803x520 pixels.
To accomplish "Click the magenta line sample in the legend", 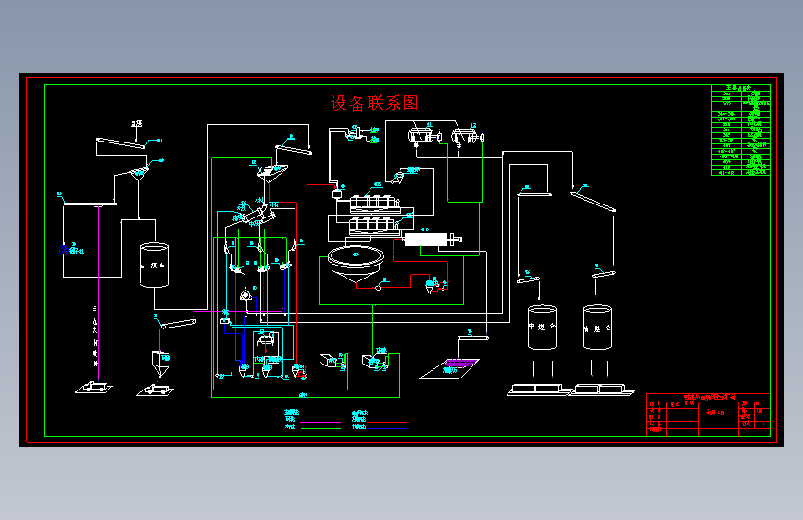I will pos(321,422).
